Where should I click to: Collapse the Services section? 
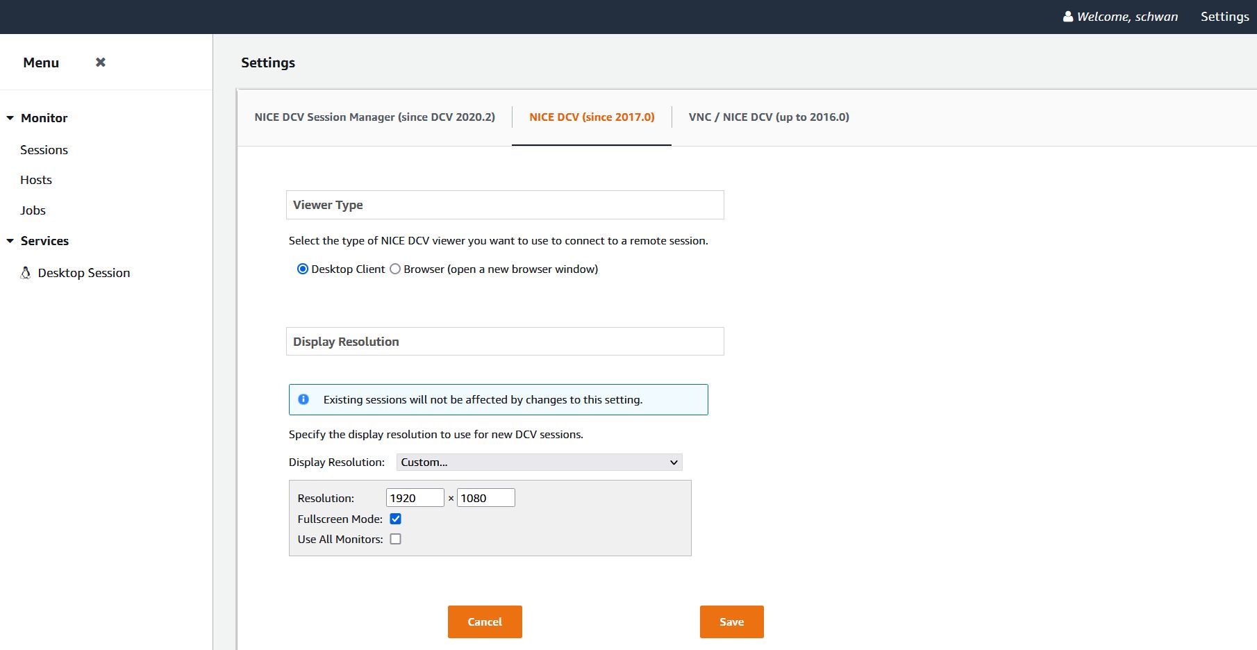click(x=10, y=241)
